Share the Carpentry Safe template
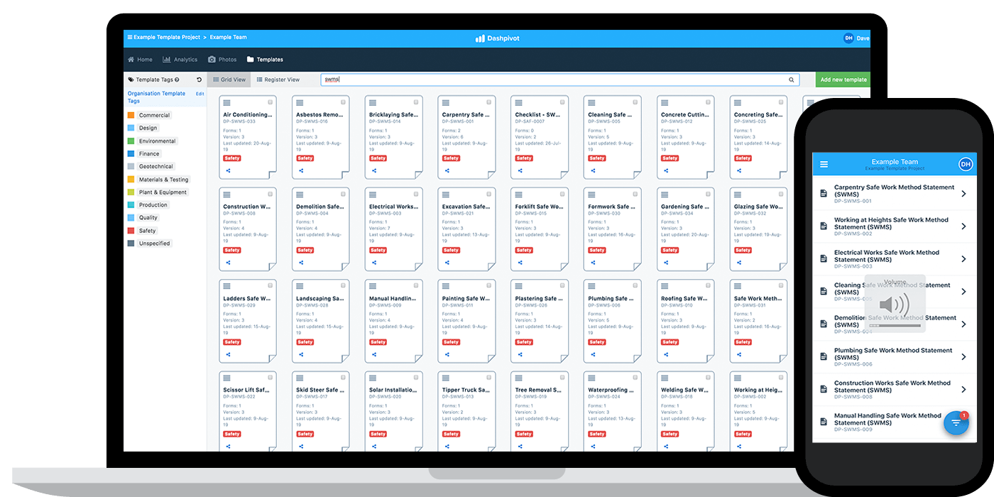994x497 pixels. tap(447, 170)
